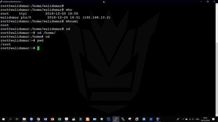
Task: Minimize the PuTTY window
Action: point(201,2)
